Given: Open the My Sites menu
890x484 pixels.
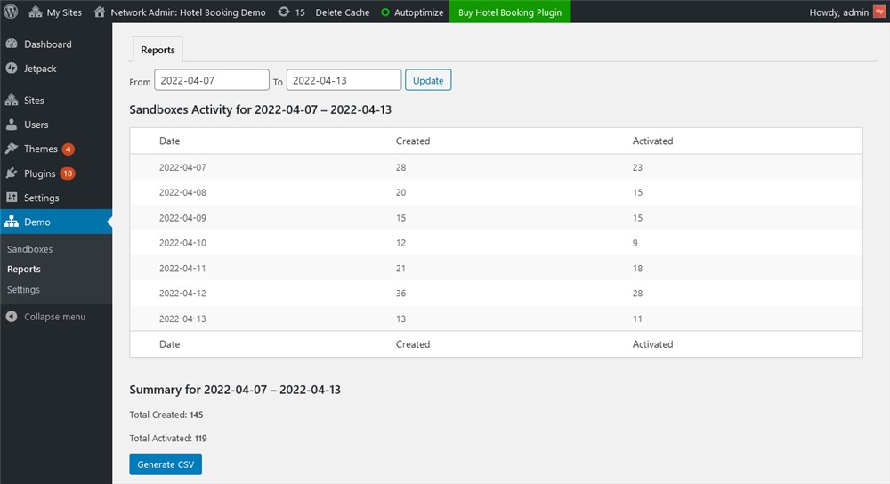Looking at the screenshot, I should click(x=55, y=12).
